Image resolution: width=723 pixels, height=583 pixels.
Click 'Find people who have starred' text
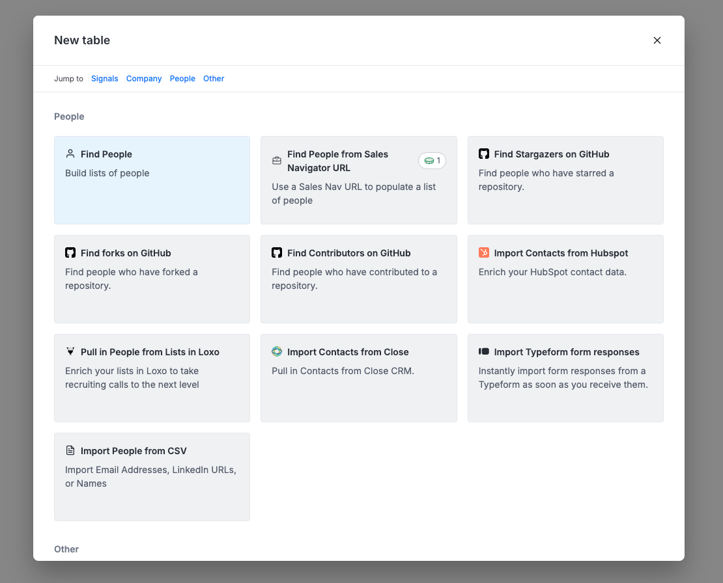[x=546, y=180]
